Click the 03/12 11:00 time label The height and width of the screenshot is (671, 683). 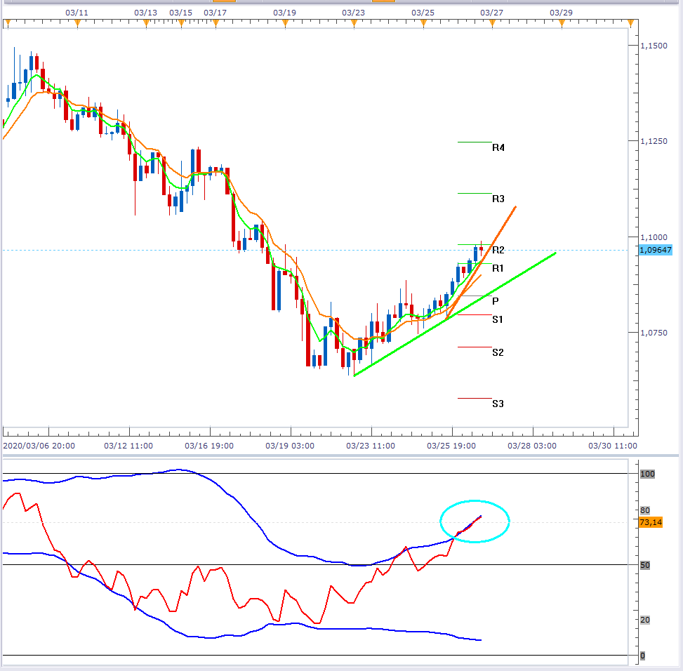click(x=128, y=446)
